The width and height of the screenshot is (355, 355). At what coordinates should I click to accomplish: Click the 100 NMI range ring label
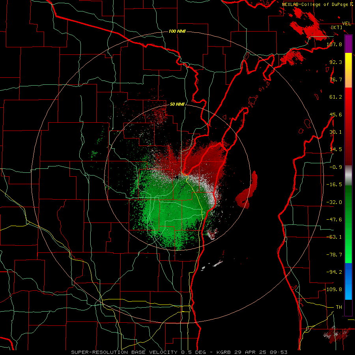177,31
